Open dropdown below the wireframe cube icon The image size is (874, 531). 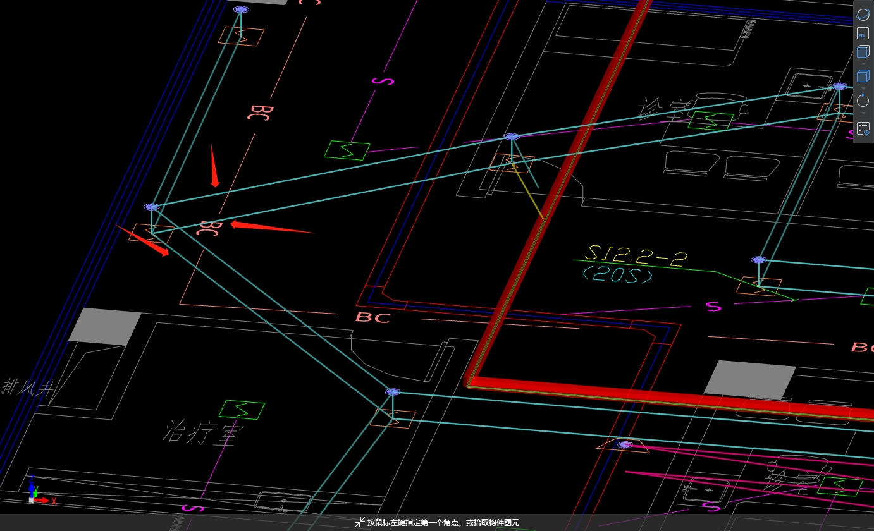[x=863, y=64]
